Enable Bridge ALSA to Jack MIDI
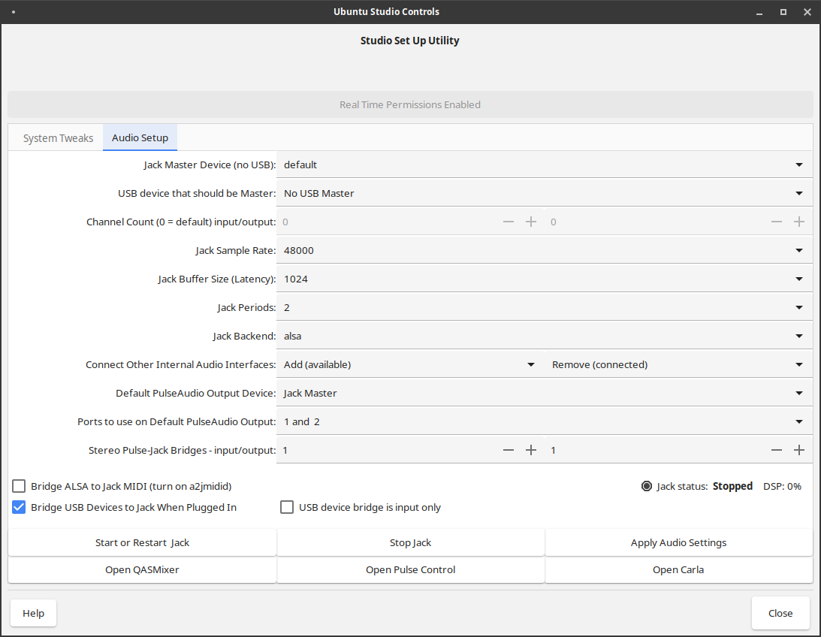Viewport: 821px width, 637px height. [x=19, y=486]
